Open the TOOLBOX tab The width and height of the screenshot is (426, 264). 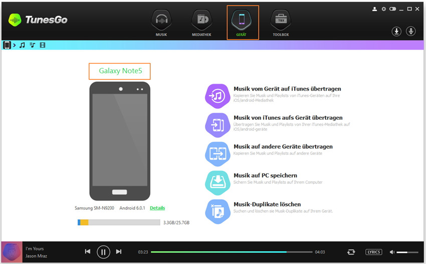[281, 23]
